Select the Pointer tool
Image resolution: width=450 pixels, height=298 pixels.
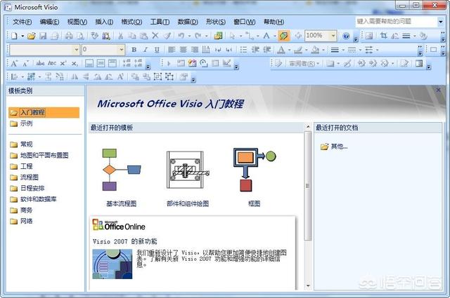(x=233, y=36)
